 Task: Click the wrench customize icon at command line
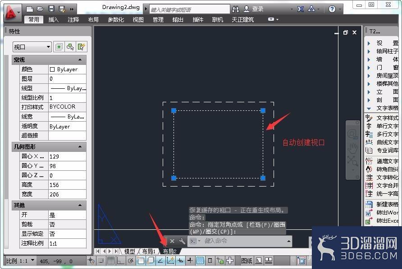point(182,241)
